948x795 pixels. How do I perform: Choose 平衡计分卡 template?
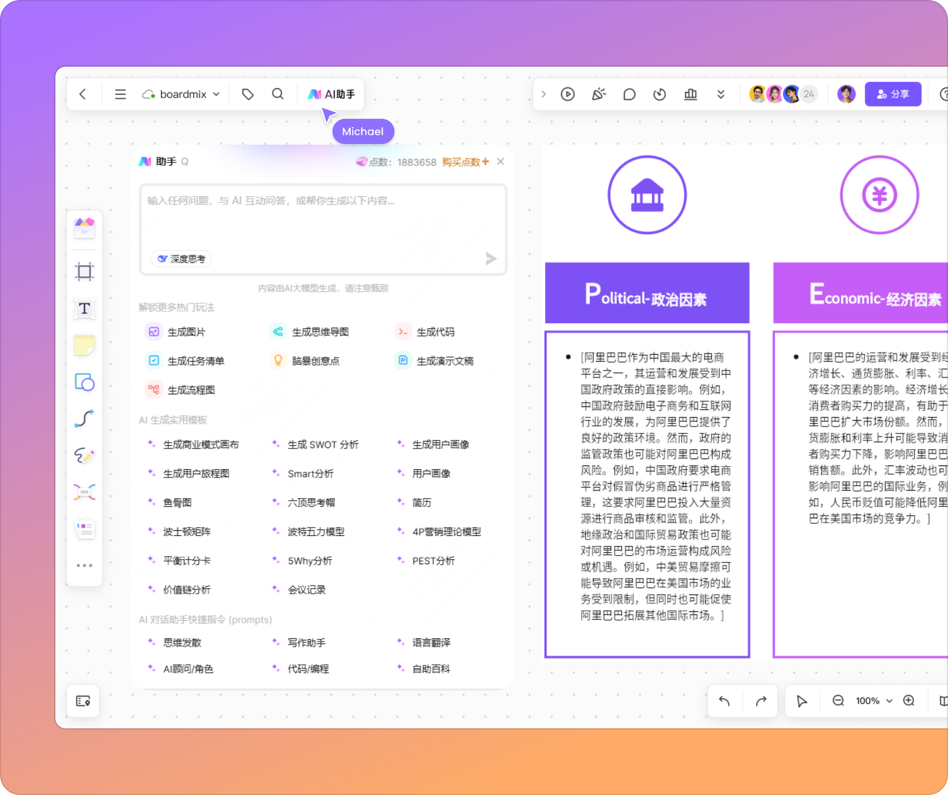click(179, 560)
